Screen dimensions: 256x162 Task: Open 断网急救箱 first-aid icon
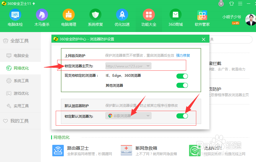pos(126,151)
